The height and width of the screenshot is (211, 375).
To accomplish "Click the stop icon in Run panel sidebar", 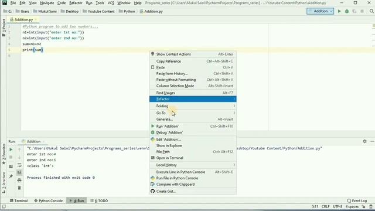I will tap(11, 157).
